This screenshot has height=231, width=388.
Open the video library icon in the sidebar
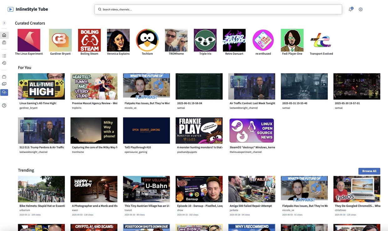tap(4, 84)
